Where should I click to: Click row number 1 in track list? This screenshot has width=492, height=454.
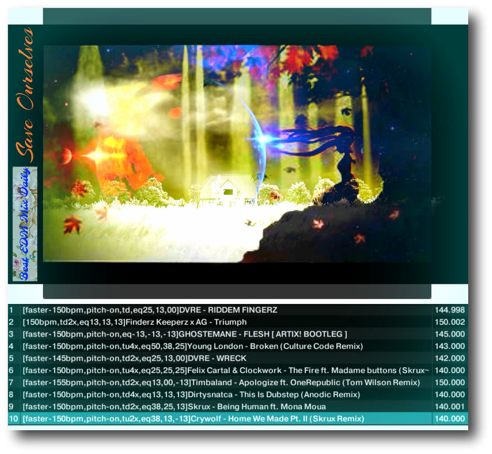tap(11, 310)
